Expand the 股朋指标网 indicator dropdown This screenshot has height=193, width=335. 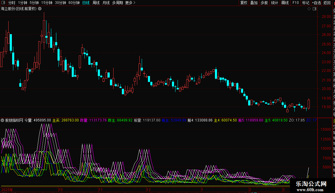click(2, 120)
